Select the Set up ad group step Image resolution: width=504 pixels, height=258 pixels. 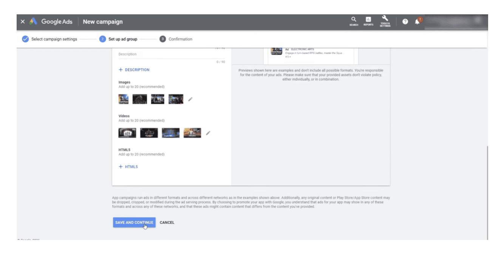click(x=118, y=39)
